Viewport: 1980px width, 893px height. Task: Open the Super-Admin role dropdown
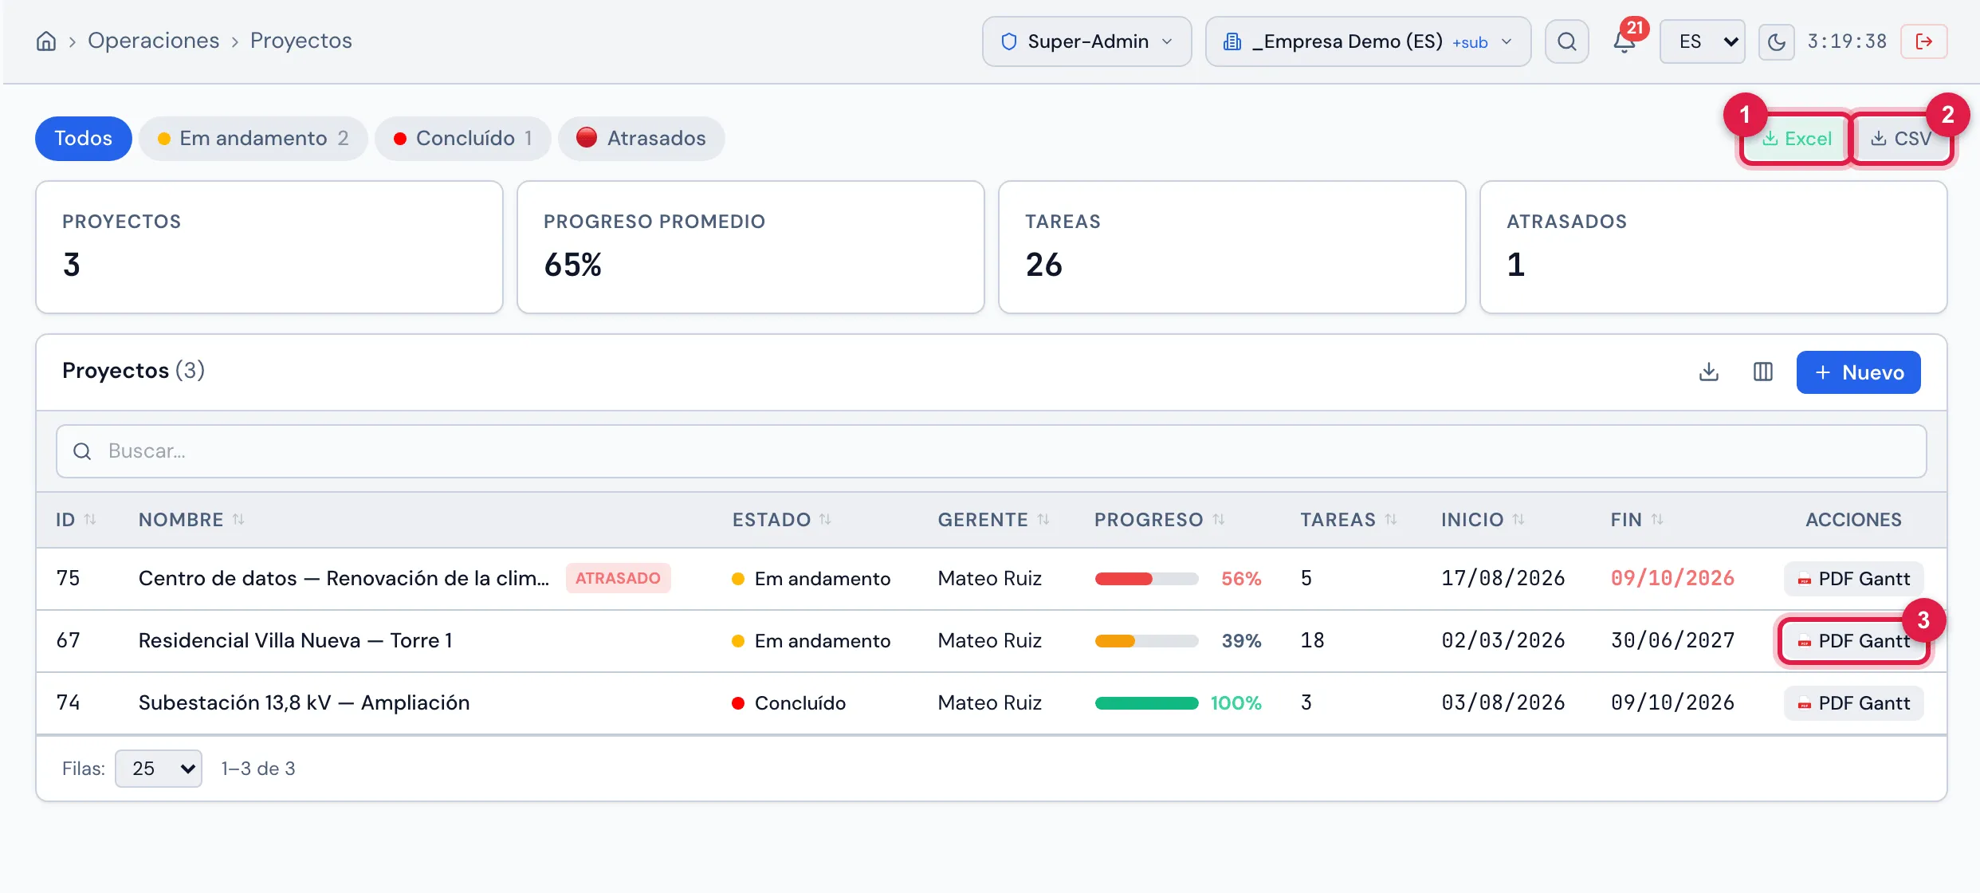1086,41
